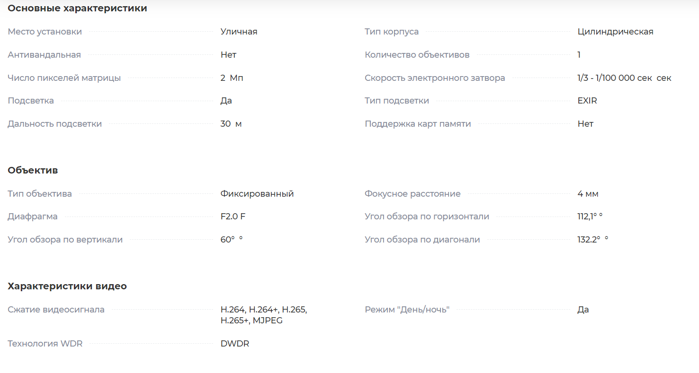Click the "EXIR" illumination type value
This screenshot has width=699, height=373.
(587, 101)
